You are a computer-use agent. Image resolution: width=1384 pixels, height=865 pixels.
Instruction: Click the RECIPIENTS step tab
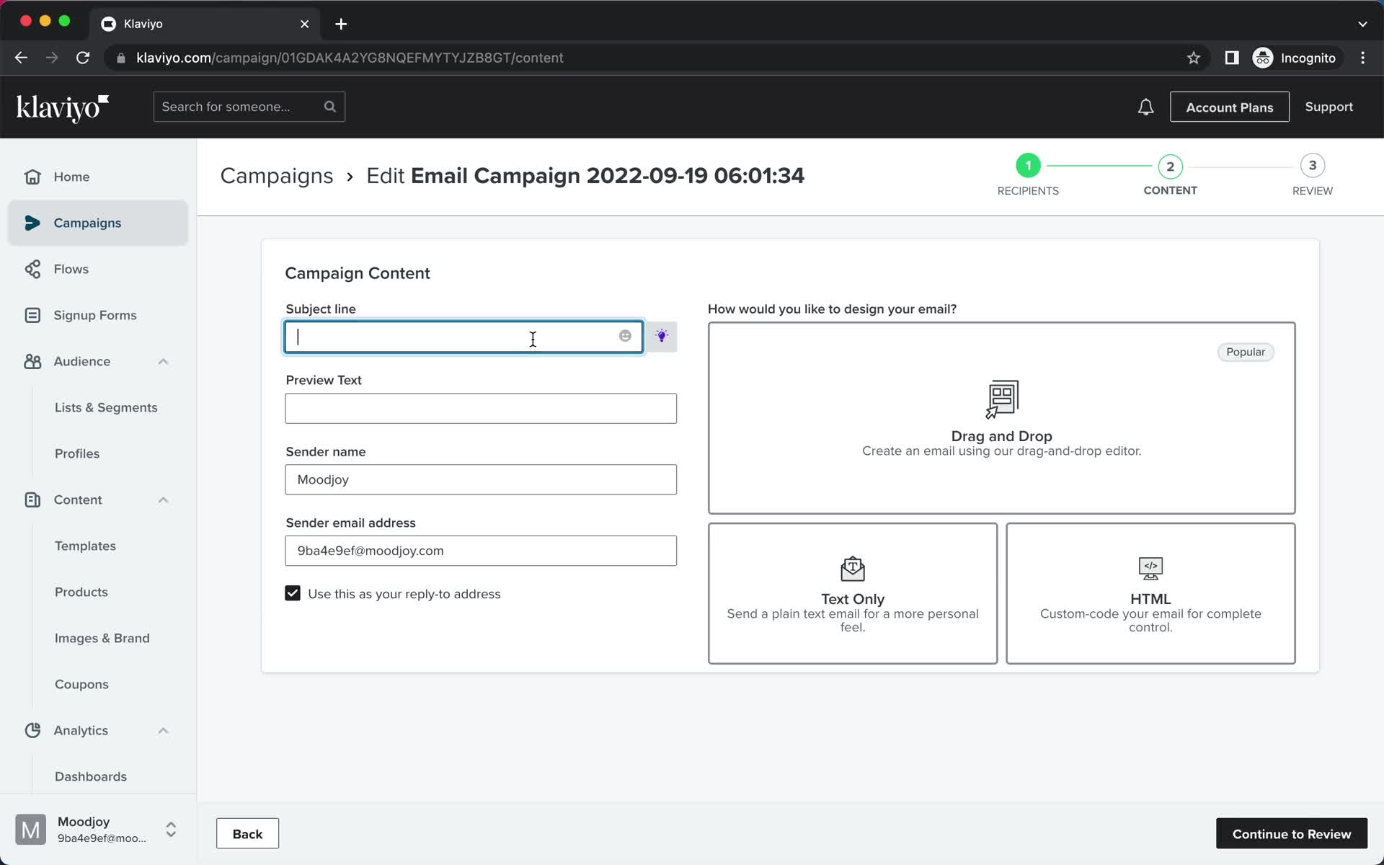[x=1027, y=174]
